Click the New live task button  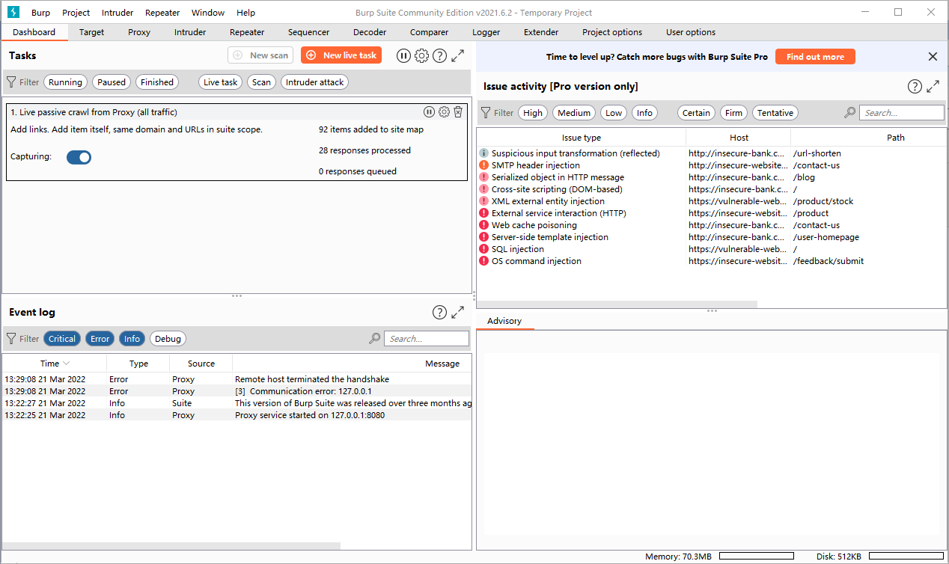[341, 55]
